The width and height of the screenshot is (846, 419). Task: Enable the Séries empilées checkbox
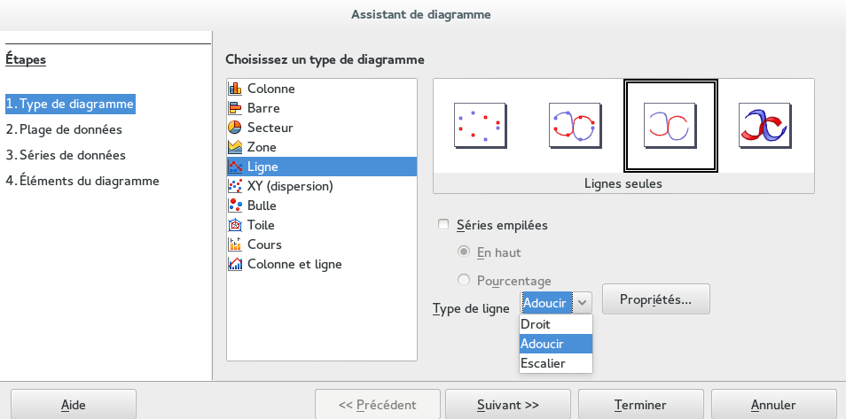444,225
